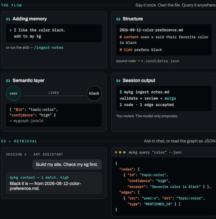Click the 'mykg query color --json' title
The image size is (216, 219).
click(x=155, y=152)
